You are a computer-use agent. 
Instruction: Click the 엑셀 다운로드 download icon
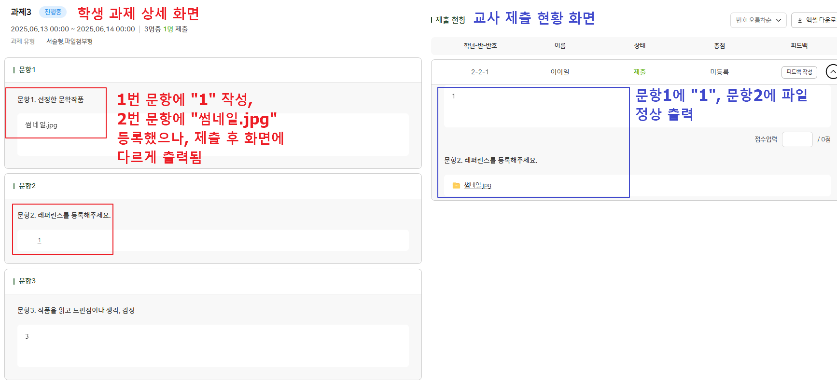tap(800, 20)
